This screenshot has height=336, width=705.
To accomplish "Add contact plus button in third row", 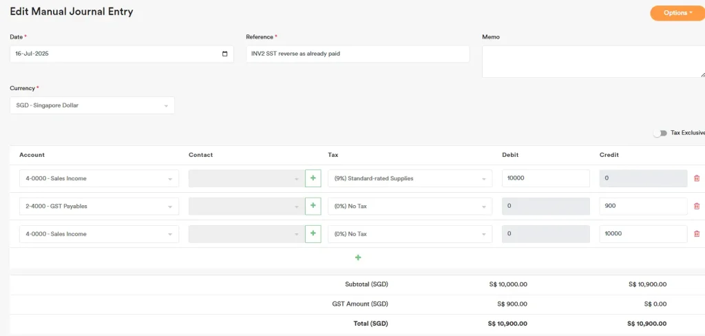I will 313,234.
